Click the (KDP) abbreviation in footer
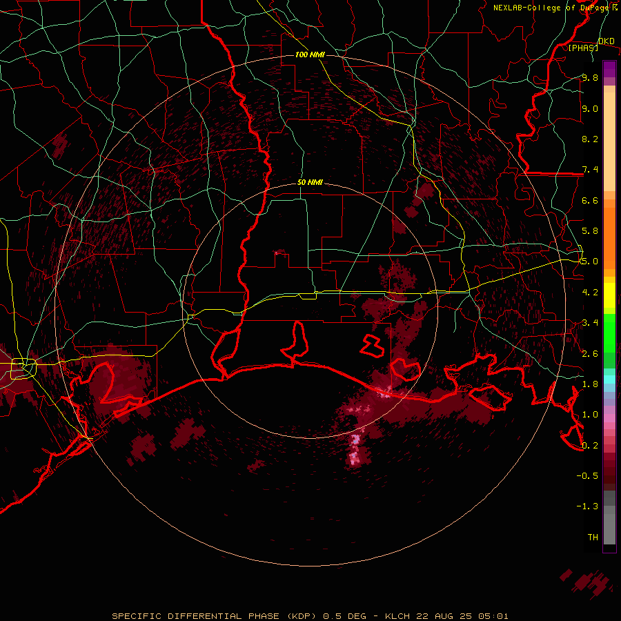Viewport: 621px width, 621px height. (303, 616)
